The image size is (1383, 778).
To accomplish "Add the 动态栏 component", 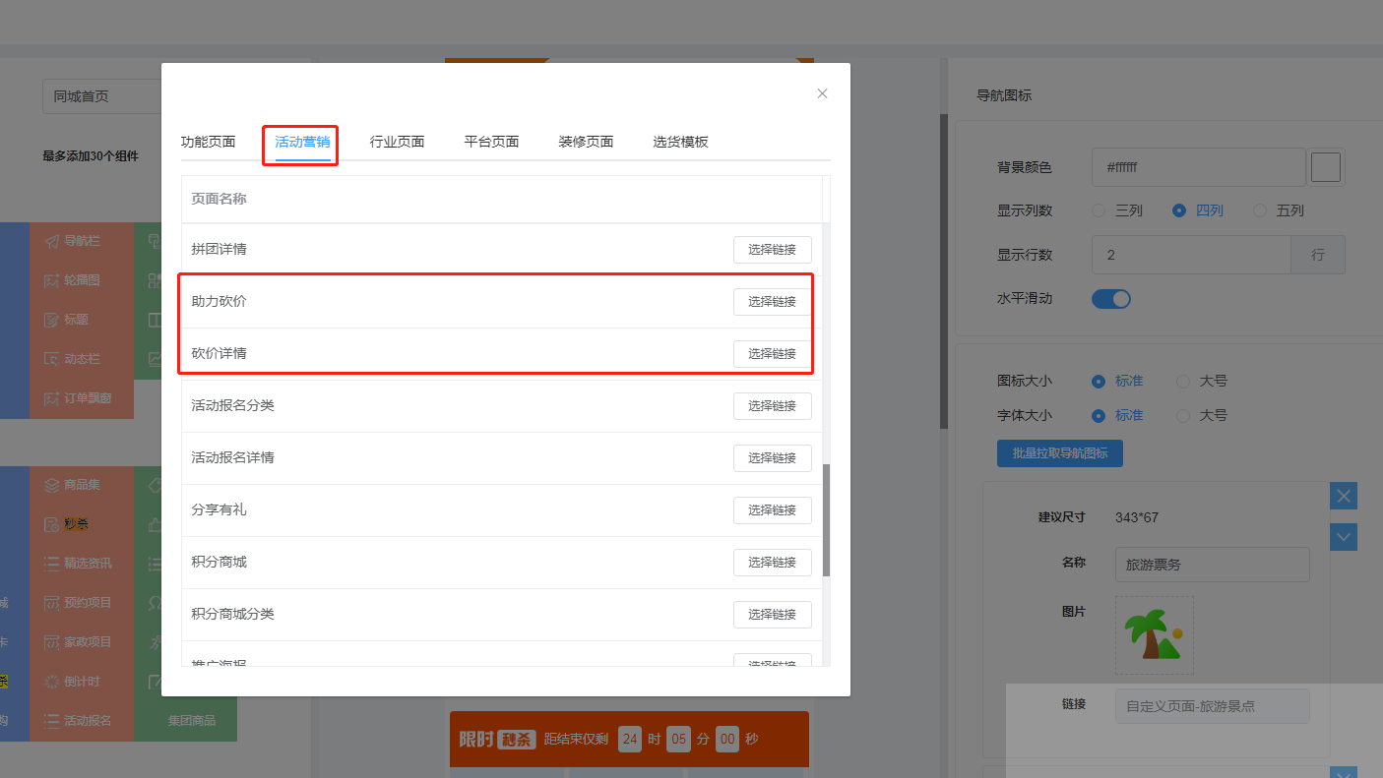I will [81, 359].
